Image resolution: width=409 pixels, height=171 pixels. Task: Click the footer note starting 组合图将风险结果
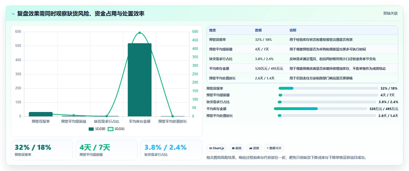286,158
